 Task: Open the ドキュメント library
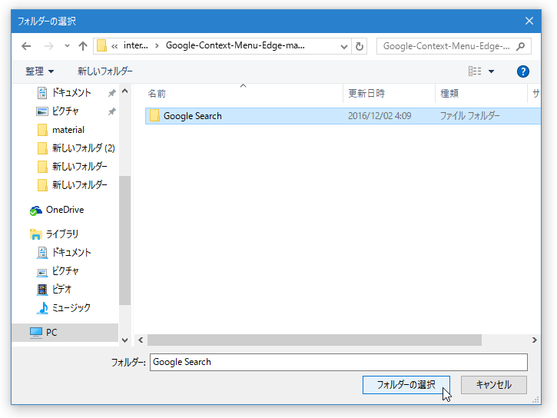click(71, 253)
